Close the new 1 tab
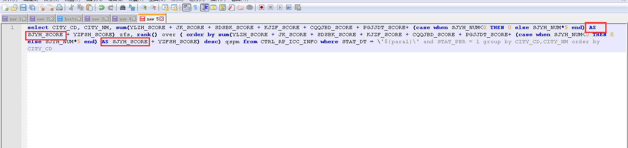The height and width of the screenshot is (148, 628). (24, 19)
